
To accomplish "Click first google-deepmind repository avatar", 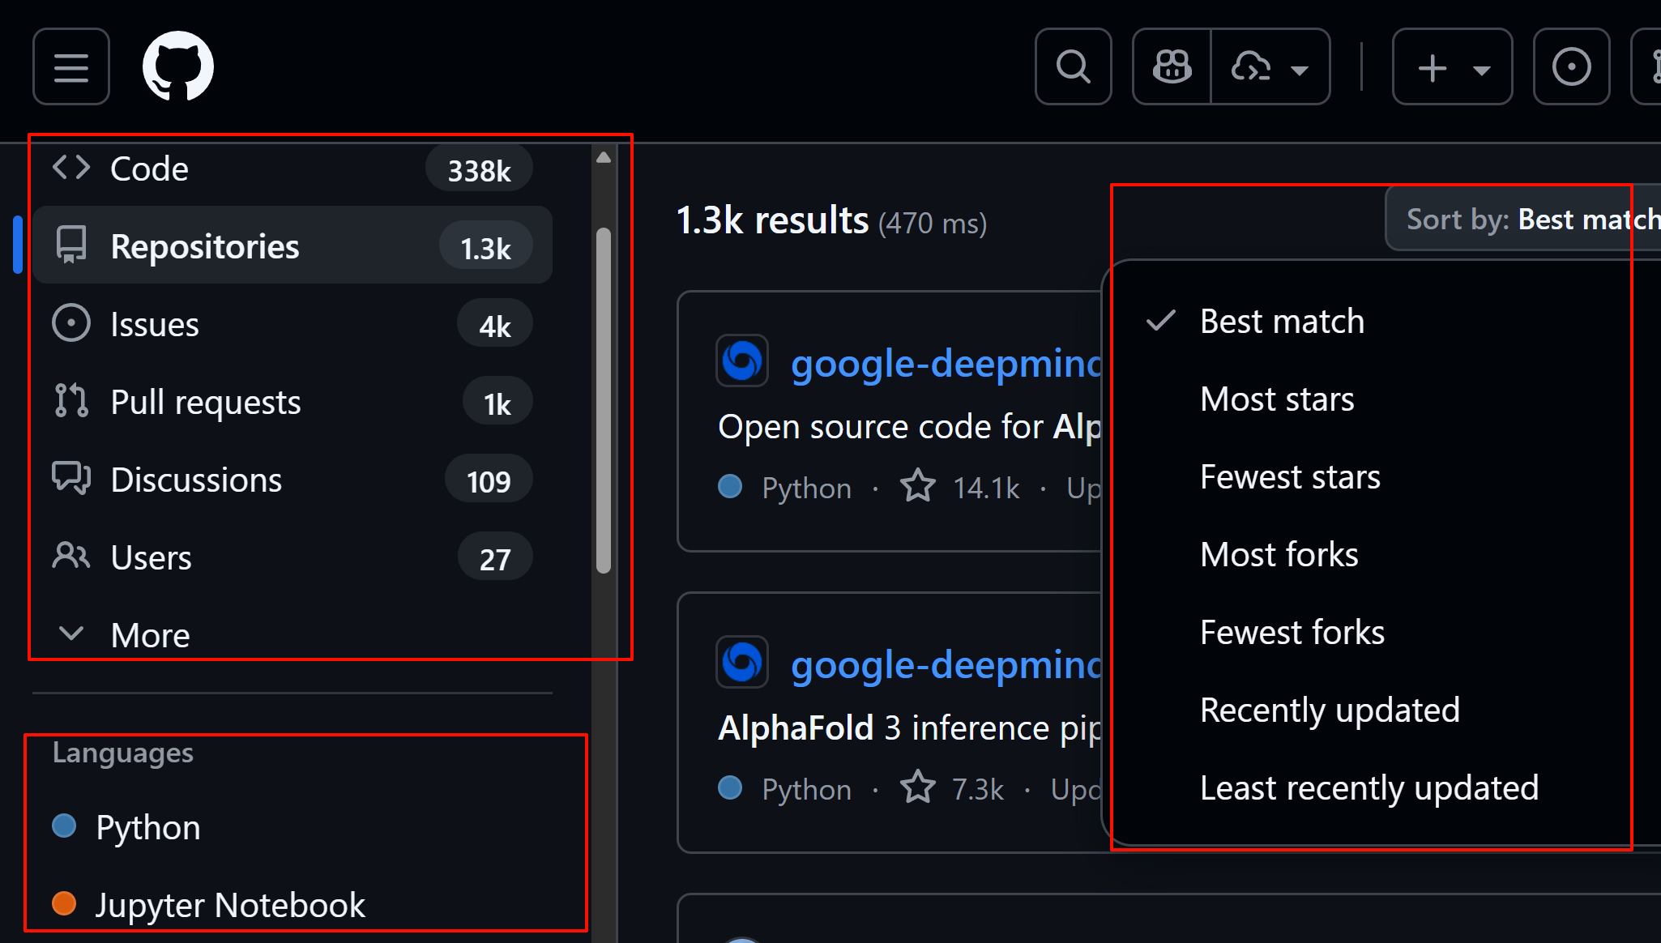I will [741, 361].
